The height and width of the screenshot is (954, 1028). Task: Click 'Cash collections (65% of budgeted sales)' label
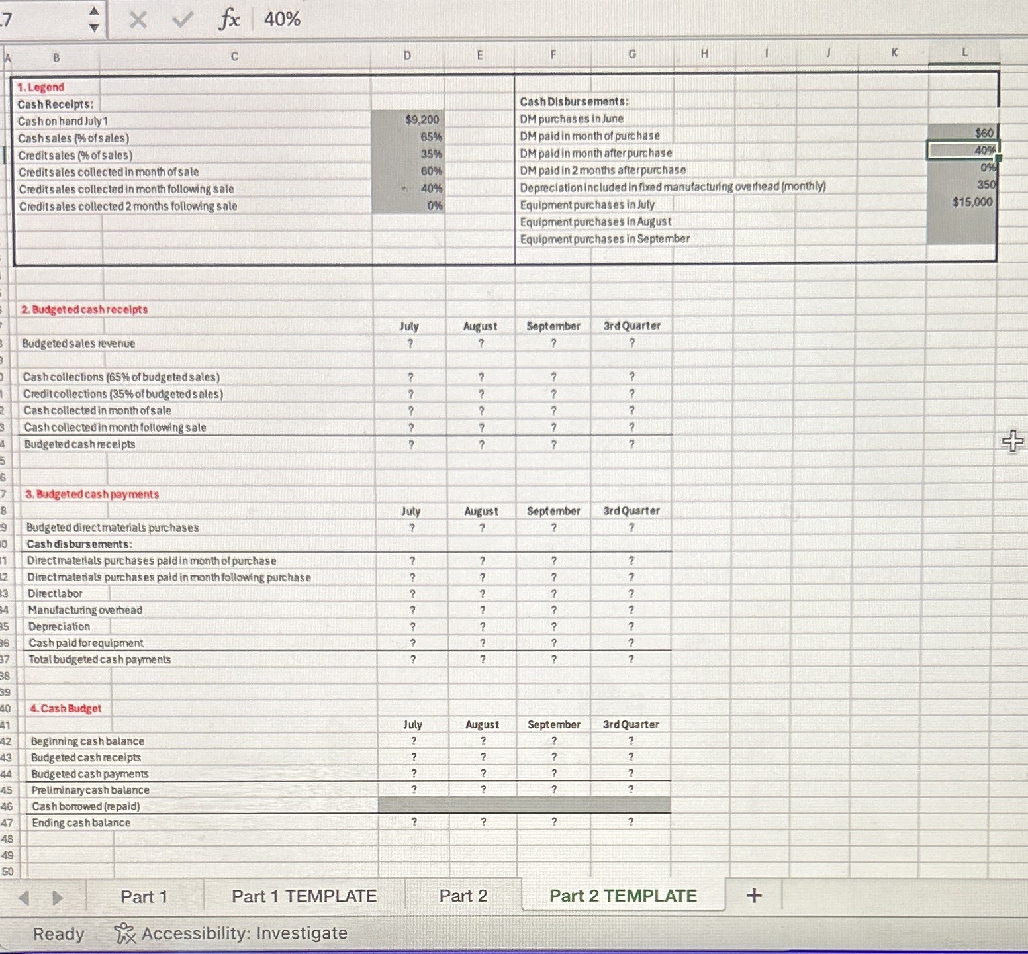[121, 377]
